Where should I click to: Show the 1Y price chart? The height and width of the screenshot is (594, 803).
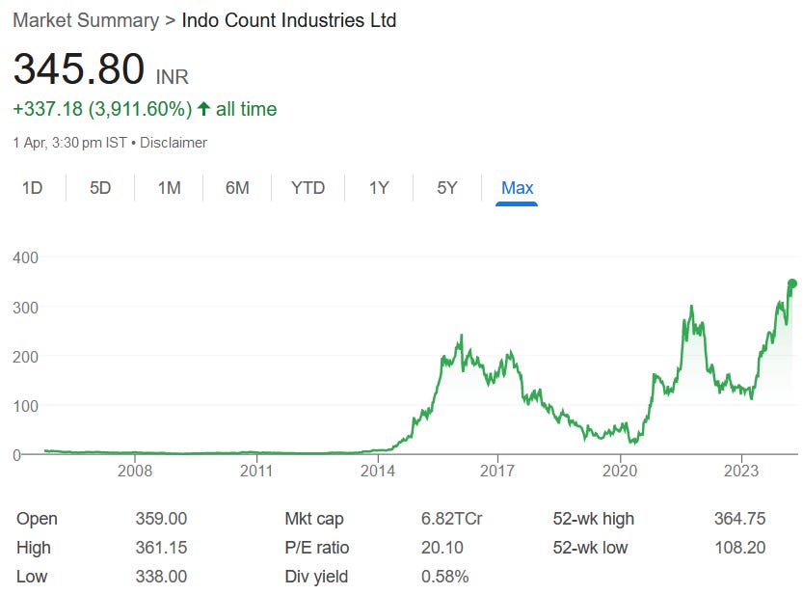(x=379, y=188)
